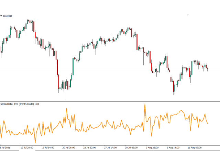
Task: Click the '27 Jul 14:00' time axis label
Action: (110, 148)
